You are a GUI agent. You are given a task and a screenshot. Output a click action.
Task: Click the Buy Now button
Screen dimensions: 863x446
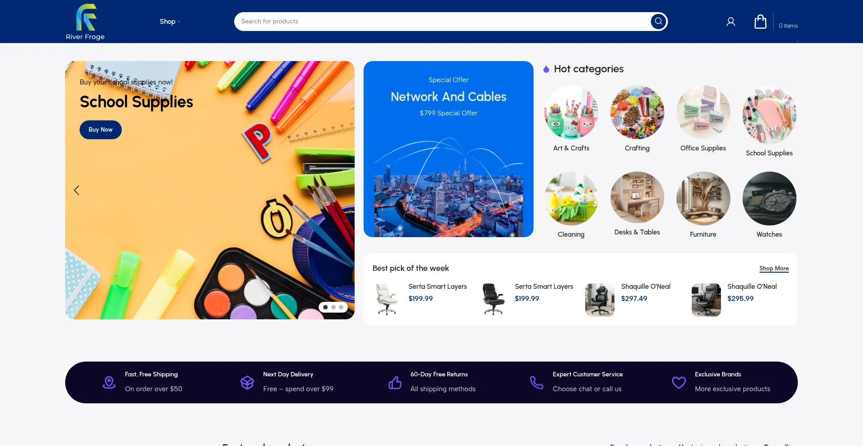click(101, 130)
